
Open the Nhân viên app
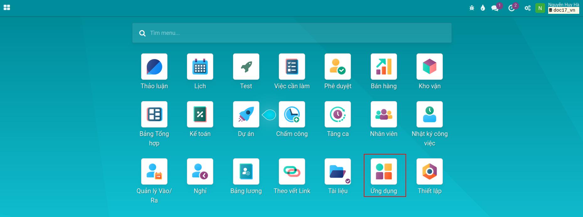[x=384, y=114]
